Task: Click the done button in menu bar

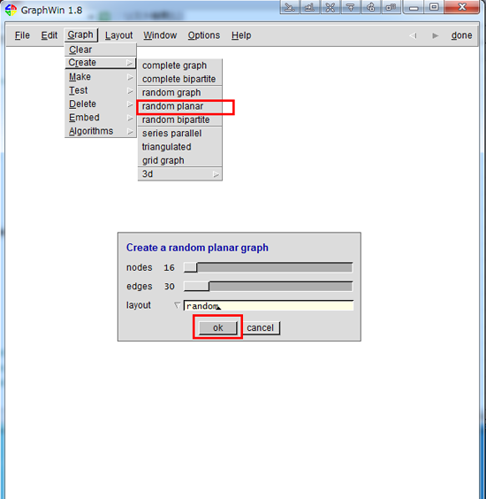Action: (461, 35)
